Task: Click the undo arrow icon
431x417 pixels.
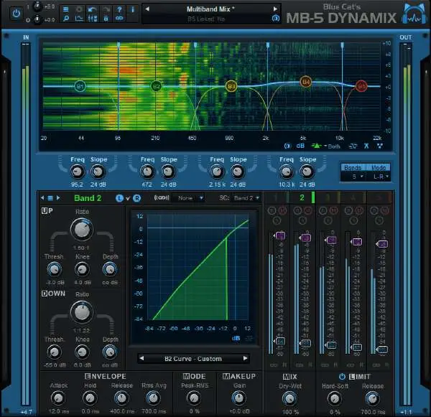Action: pos(91,10)
